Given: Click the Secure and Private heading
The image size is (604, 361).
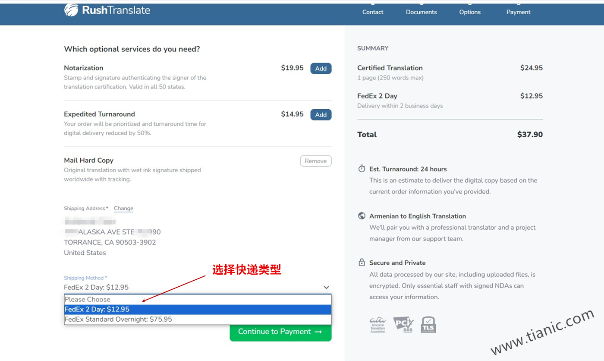Looking at the screenshot, I should pyautogui.click(x=397, y=263).
